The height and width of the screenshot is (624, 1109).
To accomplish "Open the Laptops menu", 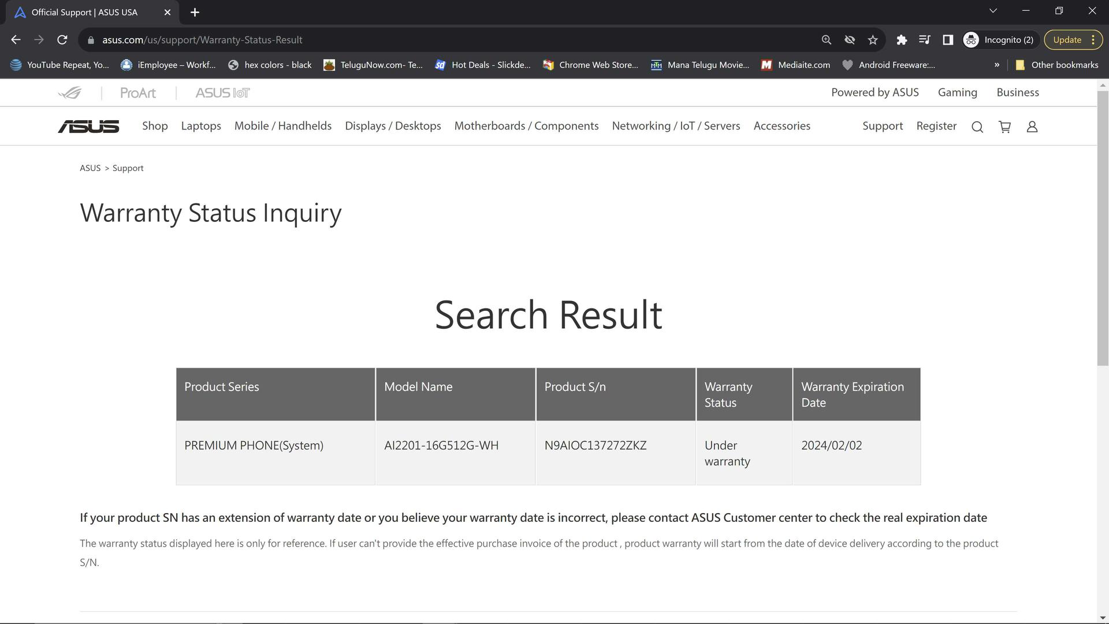I will point(201,126).
